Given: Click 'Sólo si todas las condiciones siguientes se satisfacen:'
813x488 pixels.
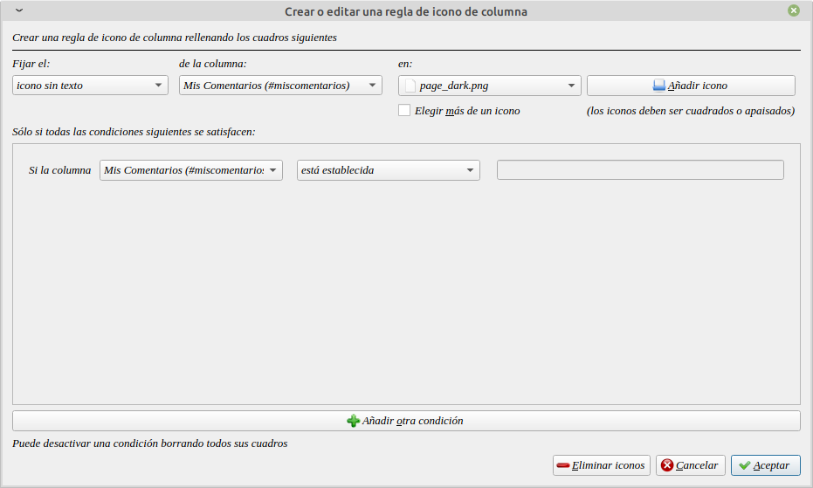Looking at the screenshot, I should pyautogui.click(x=134, y=132).
